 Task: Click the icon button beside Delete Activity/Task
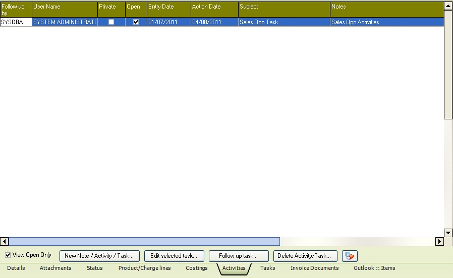350,256
